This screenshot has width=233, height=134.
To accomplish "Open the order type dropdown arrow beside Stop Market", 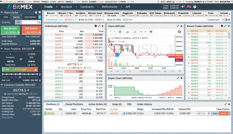I will [x=40, y=17].
